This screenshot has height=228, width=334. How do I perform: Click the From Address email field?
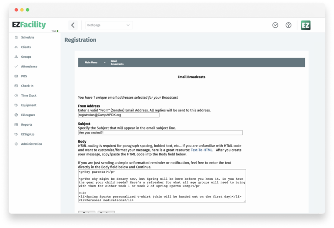pyautogui.click(x=119, y=115)
